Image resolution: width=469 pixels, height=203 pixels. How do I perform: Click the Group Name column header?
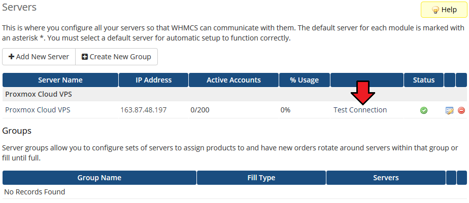99,178
